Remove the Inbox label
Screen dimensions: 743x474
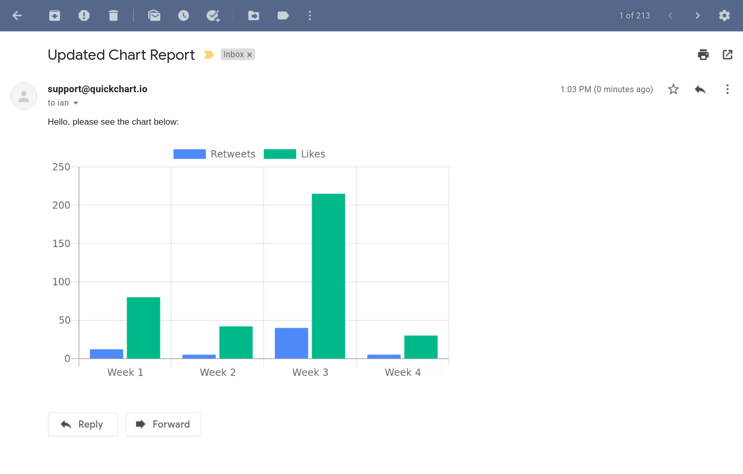[250, 54]
